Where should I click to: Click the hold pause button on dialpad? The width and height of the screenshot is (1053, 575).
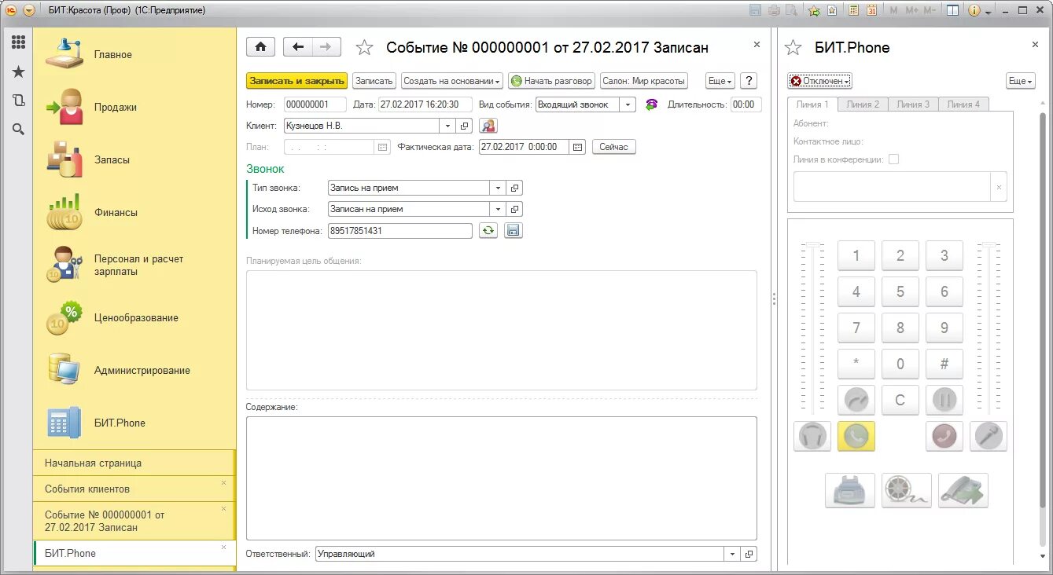(x=944, y=400)
